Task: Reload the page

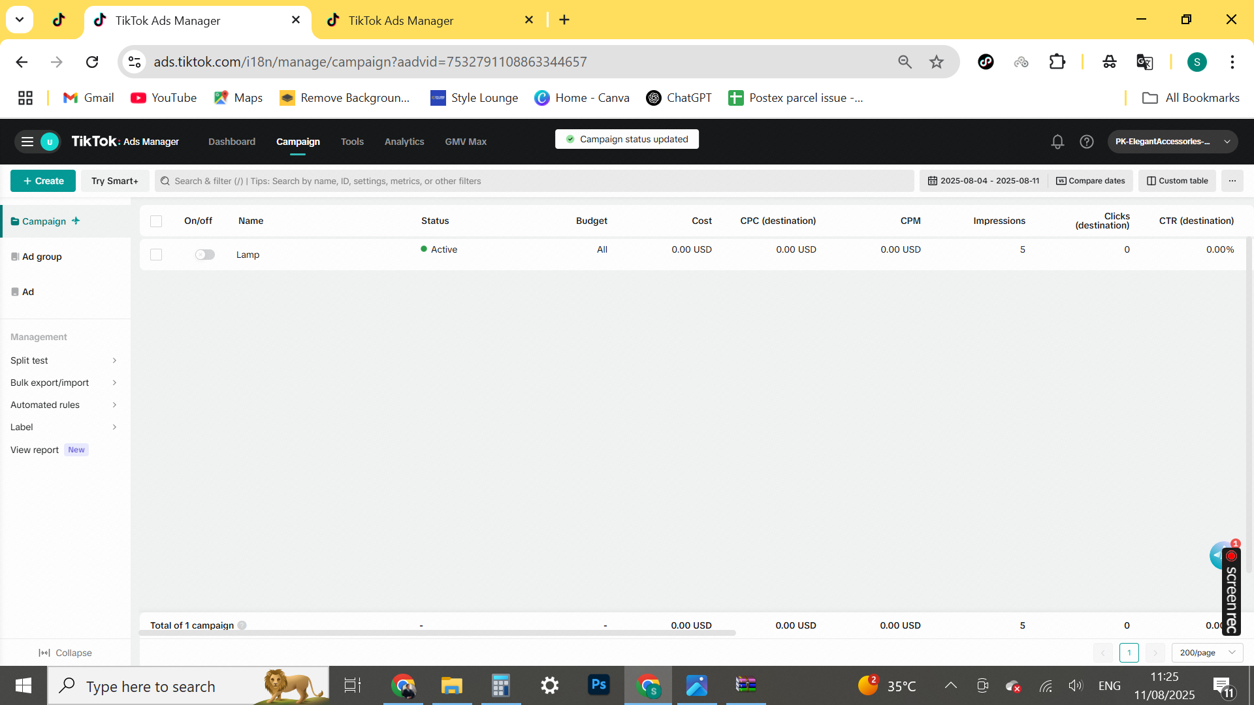Action: [x=92, y=62]
